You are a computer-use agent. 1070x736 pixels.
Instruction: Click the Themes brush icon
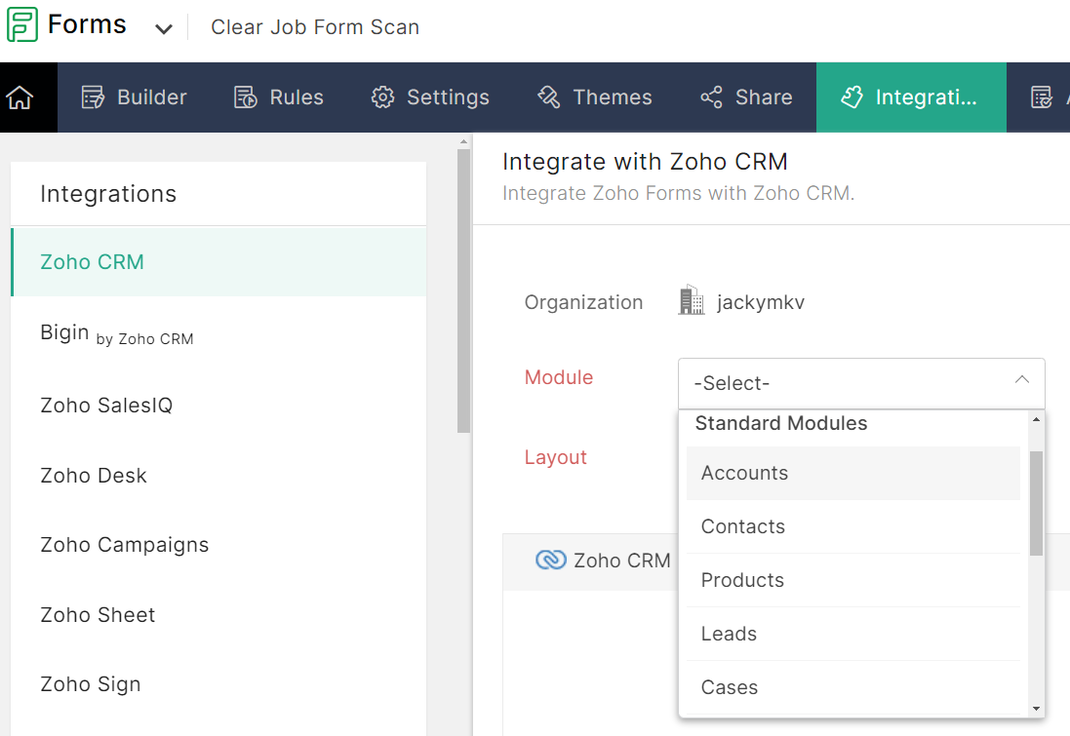(549, 97)
